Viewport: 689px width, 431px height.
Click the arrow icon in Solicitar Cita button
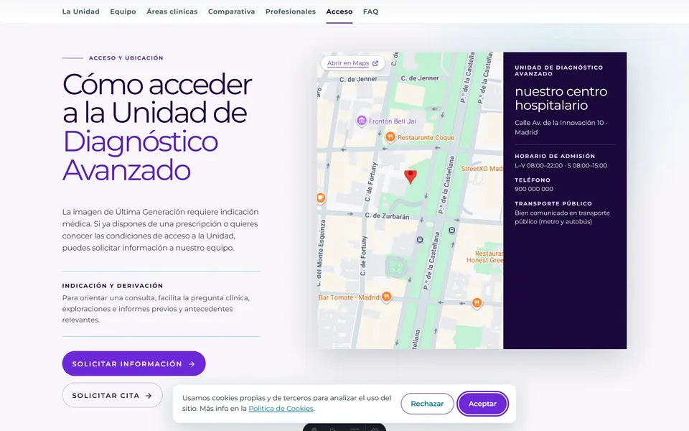pos(149,396)
